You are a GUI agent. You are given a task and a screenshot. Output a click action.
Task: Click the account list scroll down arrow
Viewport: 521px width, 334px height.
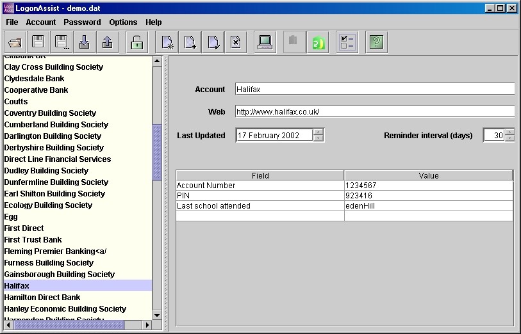click(157, 315)
